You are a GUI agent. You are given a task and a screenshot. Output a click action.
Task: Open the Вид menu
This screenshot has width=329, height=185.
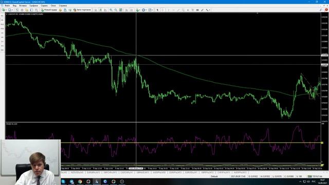click(x=14, y=6)
